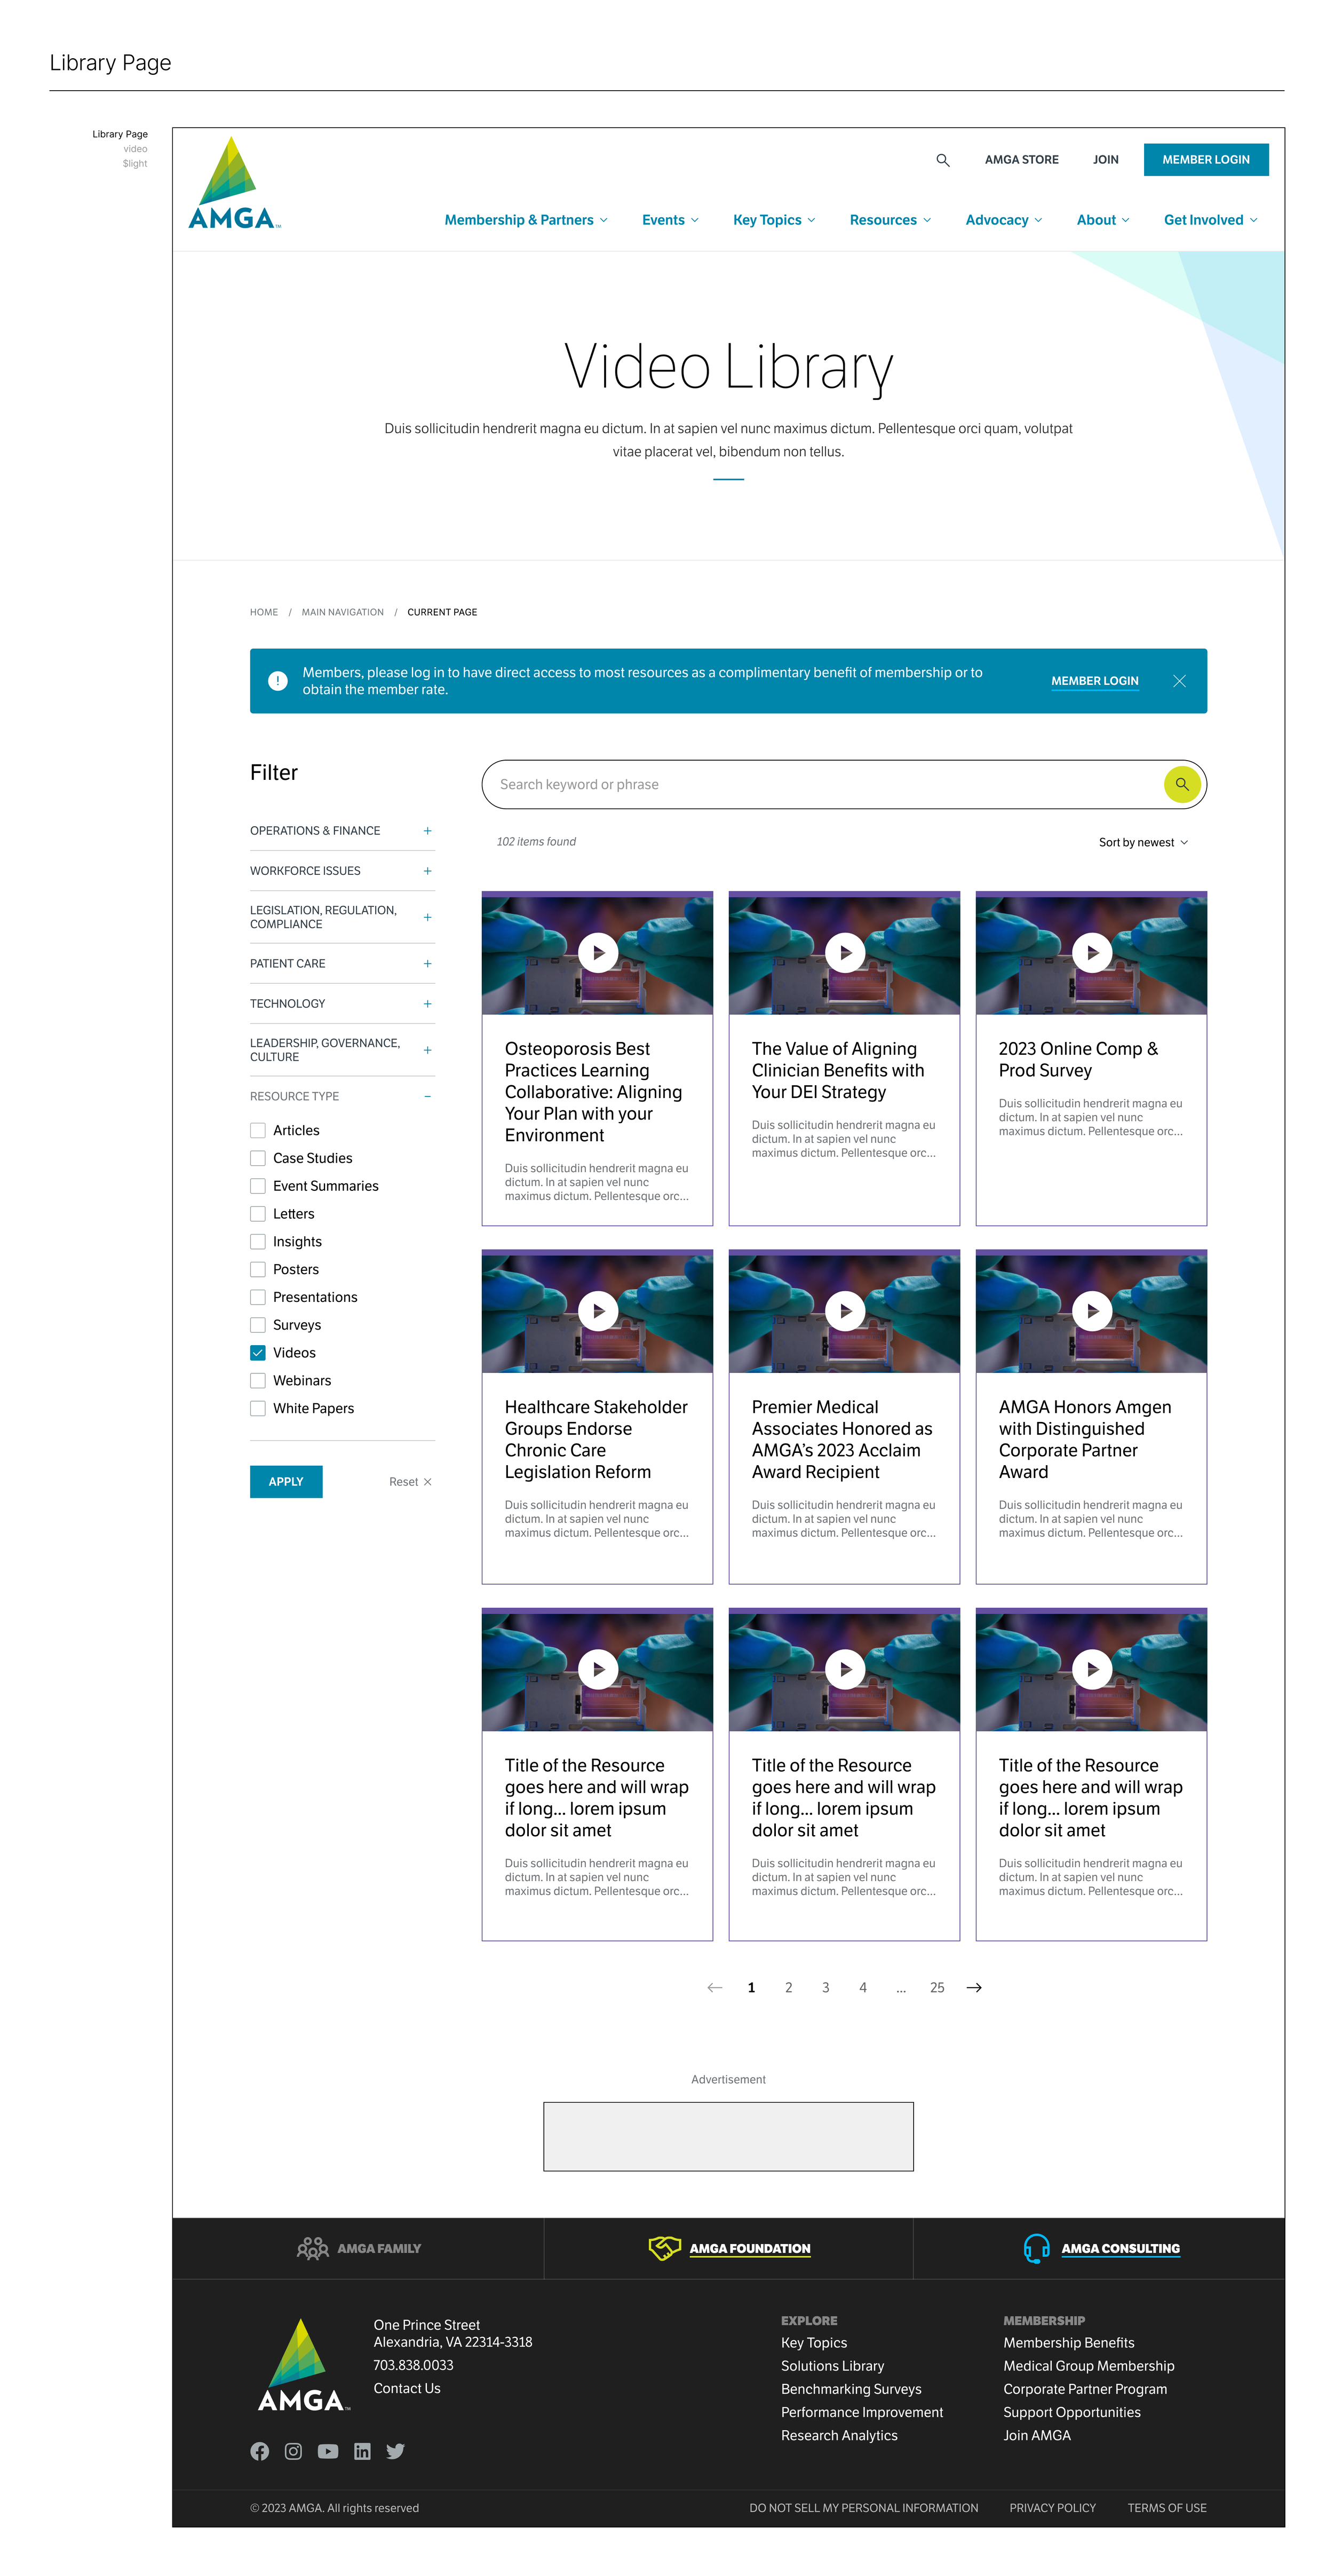Expand Legislation, Regulation, Compliance filter
1334x2576 pixels.
point(342,917)
